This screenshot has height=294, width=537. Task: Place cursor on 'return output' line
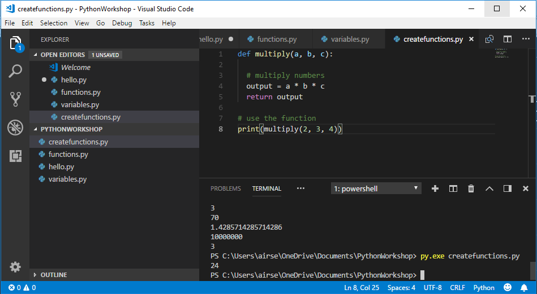pos(274,96)
